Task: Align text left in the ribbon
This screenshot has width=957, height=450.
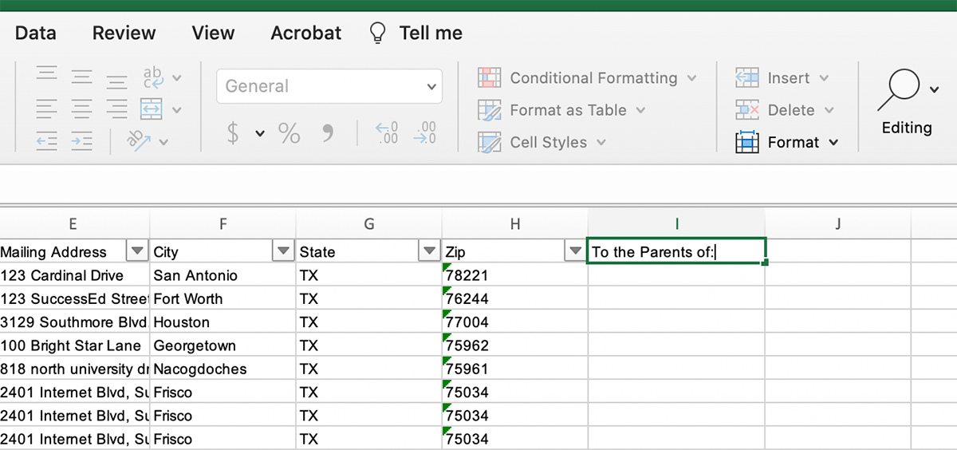Action: click(47, 109)
